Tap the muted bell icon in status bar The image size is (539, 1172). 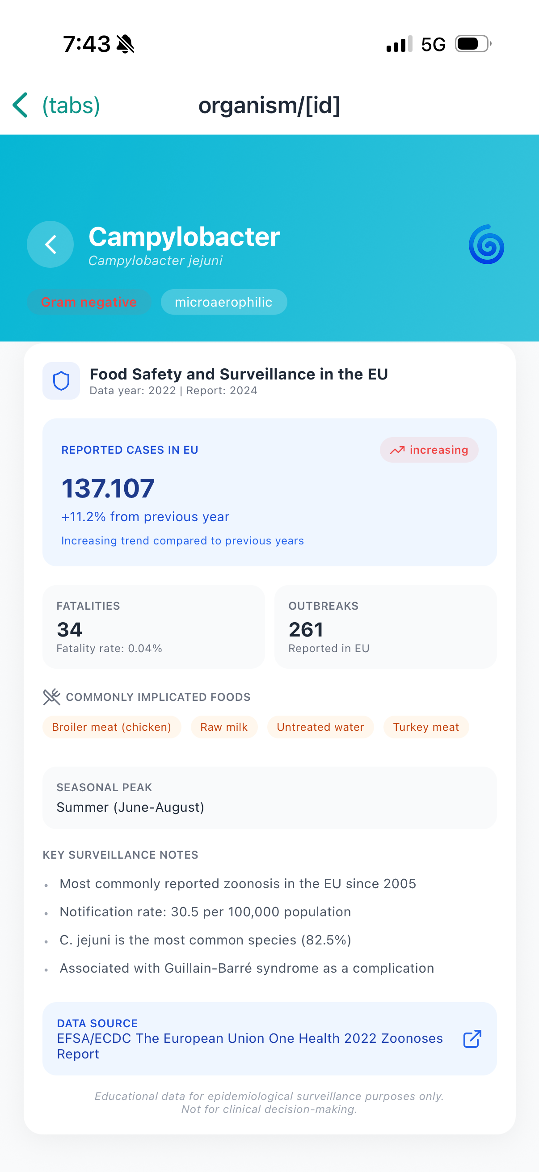[x=125, y=44]
